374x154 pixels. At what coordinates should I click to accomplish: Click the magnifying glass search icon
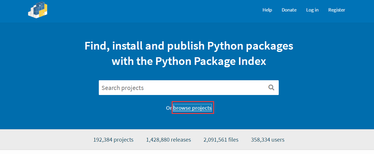point(271,88)
